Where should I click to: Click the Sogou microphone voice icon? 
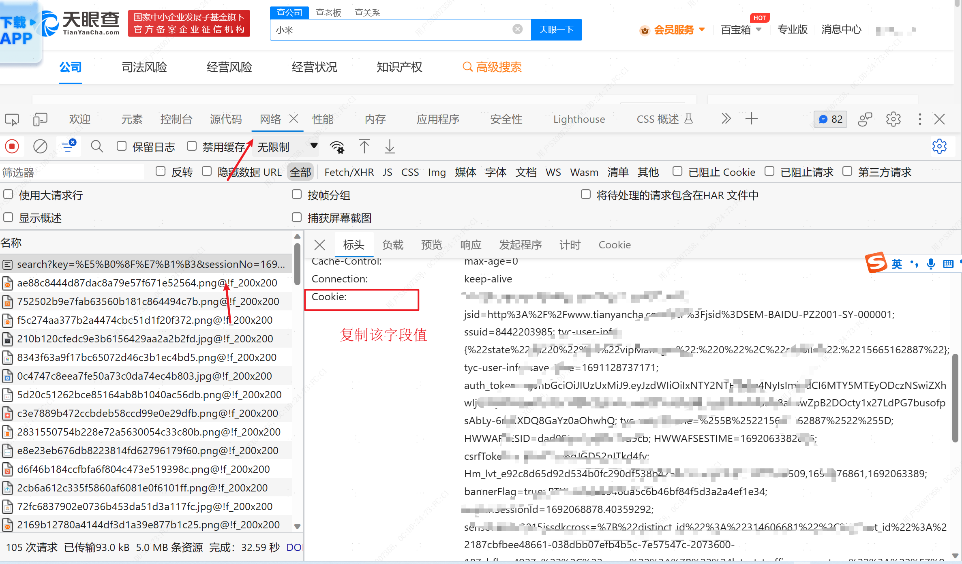pos(931,264)
